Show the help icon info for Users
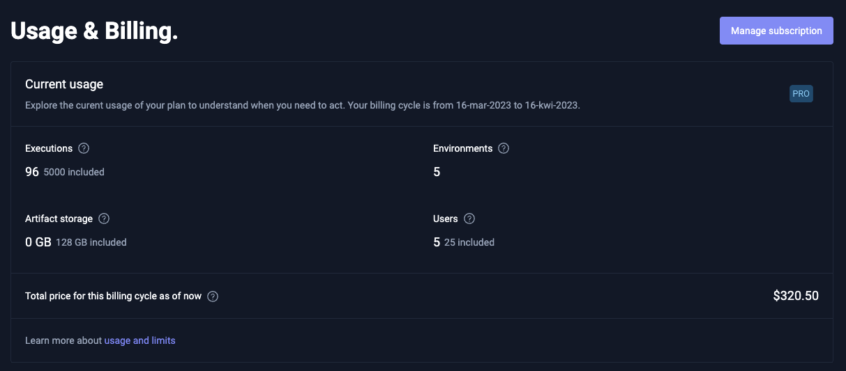Screen dimensions: 846x371 coord(469,219)
